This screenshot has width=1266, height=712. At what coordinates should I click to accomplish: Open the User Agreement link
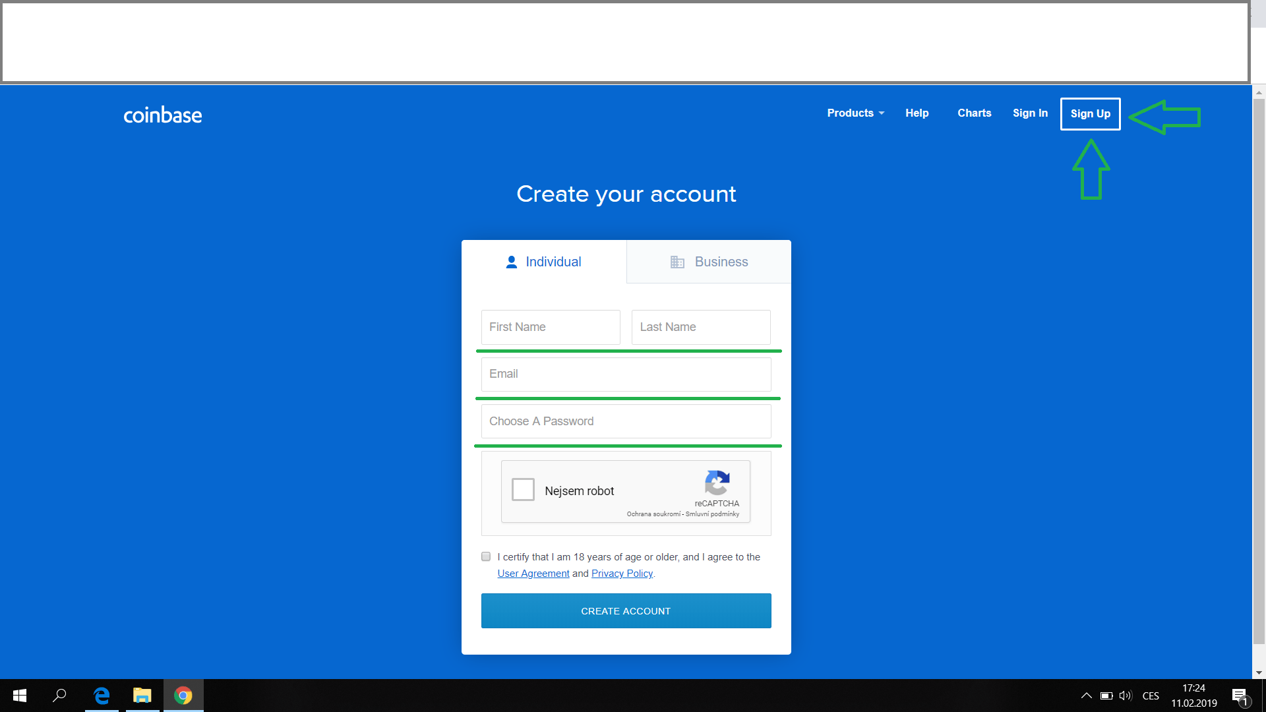(533, 574)
